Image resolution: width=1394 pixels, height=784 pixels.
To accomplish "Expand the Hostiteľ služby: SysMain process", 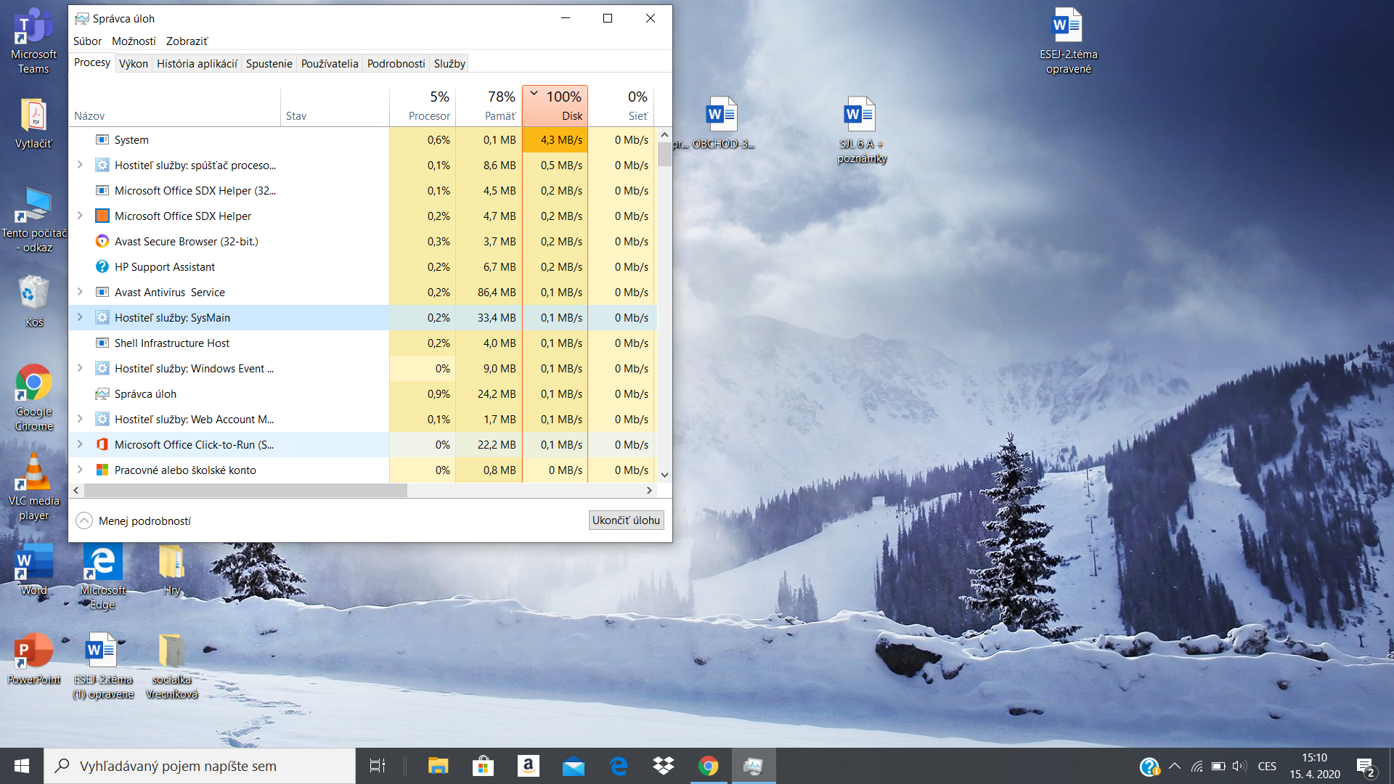I will tap(80, 317).
